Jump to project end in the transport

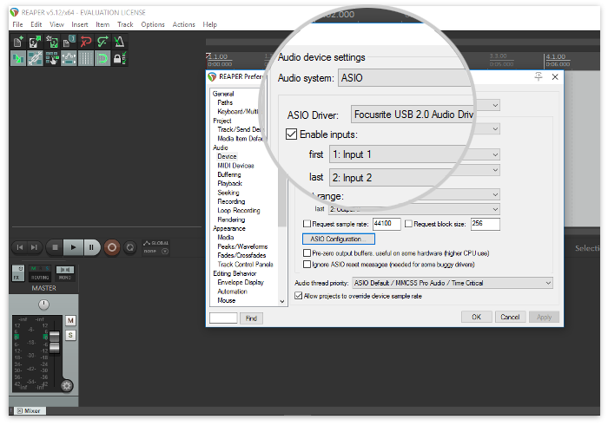34,247
